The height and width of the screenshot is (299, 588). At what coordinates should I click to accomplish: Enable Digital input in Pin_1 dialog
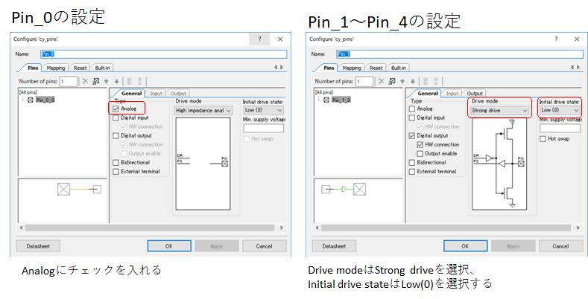[x=412, y=118]
